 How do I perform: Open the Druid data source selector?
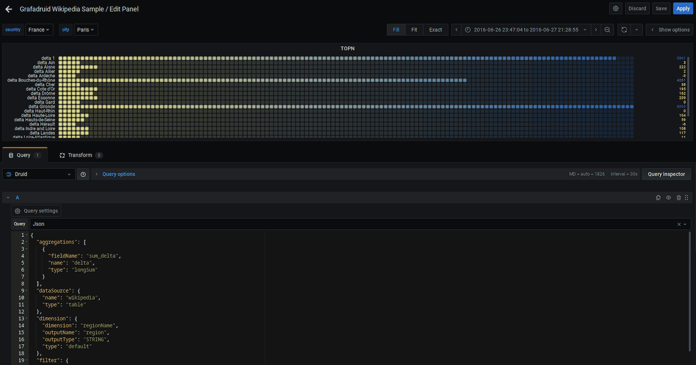click(x=38, y=174)
